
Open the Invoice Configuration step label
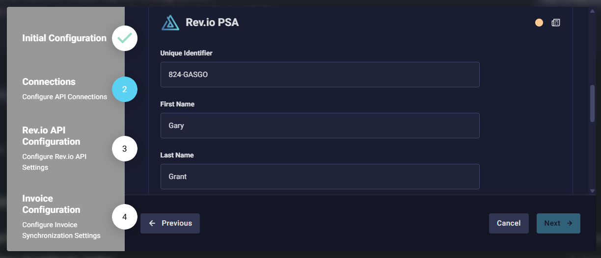pyautogui.click(x=51, y=204)
